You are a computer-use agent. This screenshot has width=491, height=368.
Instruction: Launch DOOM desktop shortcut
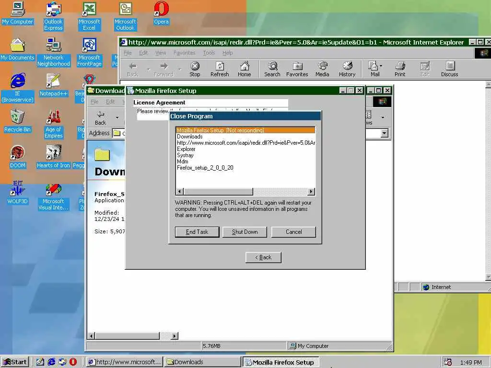(x=18, y=157)
